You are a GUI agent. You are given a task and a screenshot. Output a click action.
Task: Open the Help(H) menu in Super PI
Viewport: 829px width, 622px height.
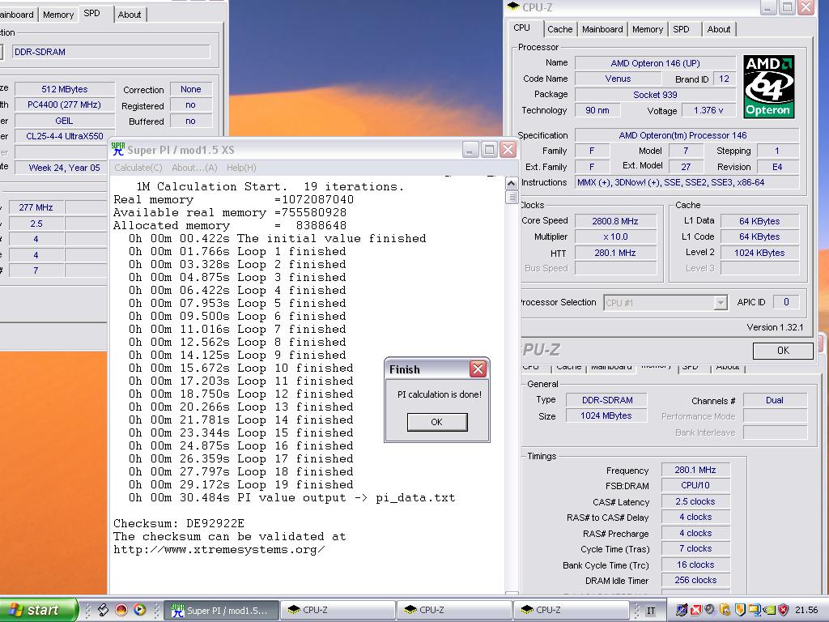(241, 168)
